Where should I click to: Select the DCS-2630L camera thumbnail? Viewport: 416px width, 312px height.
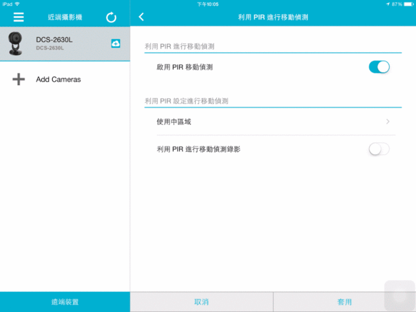[15, 44]
